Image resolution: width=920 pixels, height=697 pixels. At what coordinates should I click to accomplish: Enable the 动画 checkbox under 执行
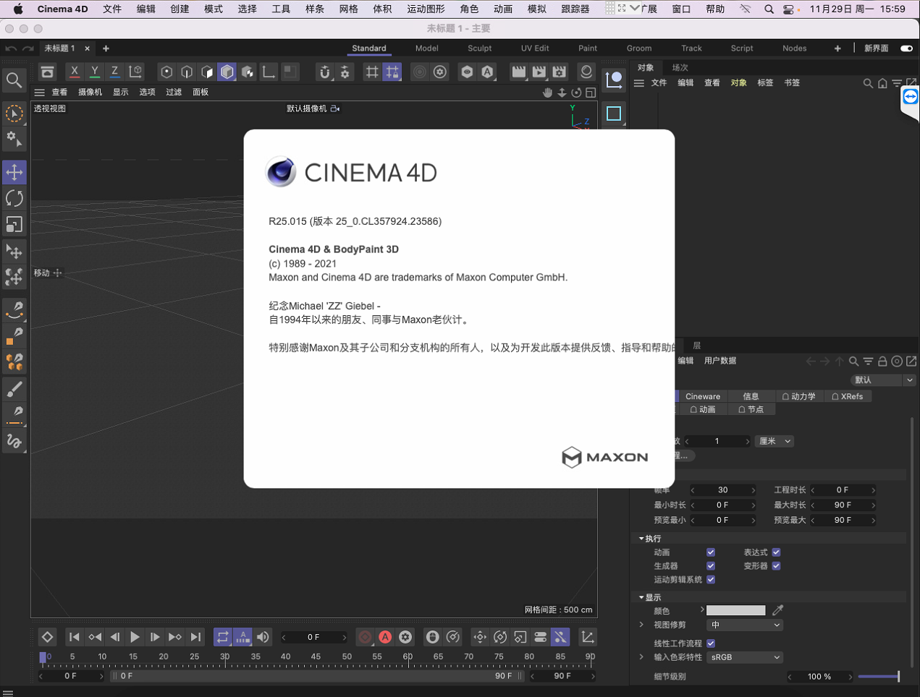(710, 552)
